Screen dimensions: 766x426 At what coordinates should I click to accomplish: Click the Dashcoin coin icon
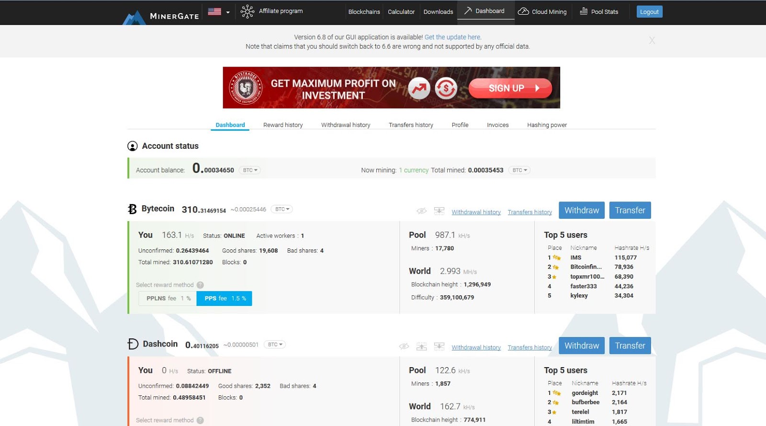[133, 344]
